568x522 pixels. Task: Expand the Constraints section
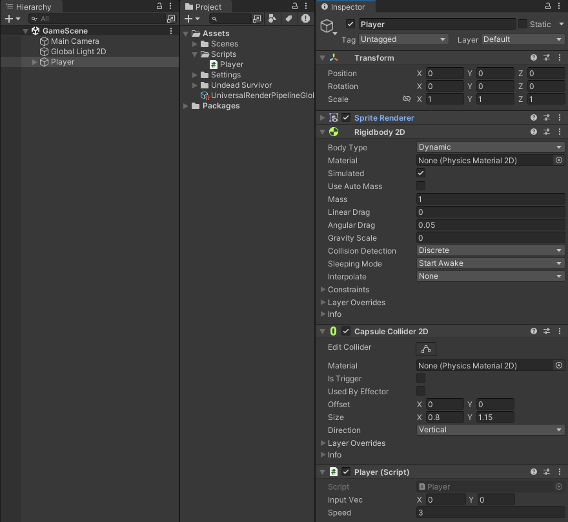323,289
